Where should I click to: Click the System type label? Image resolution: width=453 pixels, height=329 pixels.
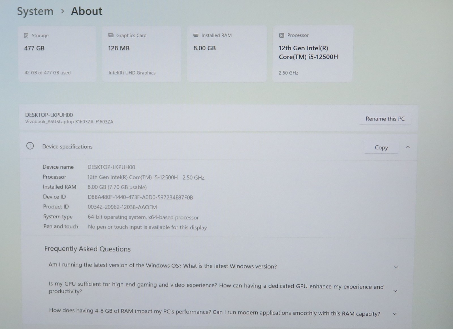pos(58,217)
